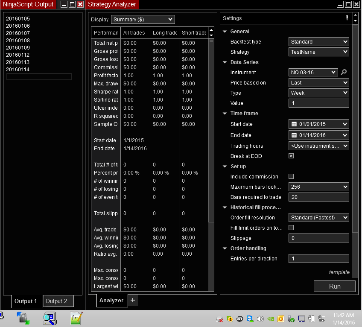Viewport: 362px width, 327px height.
Task: Open the Strategy TestName dropdown
Action: [x=318, y=52]
